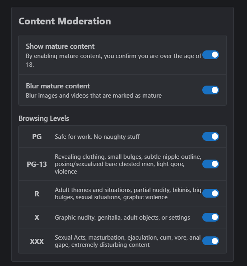Viewport: 247px width, 266px height.
Task: Turn off the PG browsing level
Action: coord(210,137)
